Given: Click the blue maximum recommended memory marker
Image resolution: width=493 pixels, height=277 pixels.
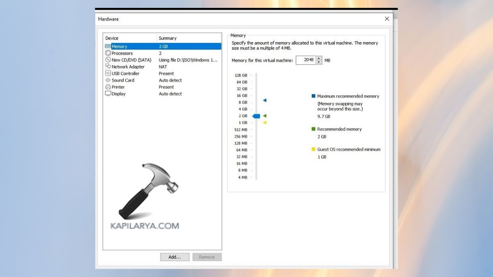Looking at the screenshot, I should point(265,100).
